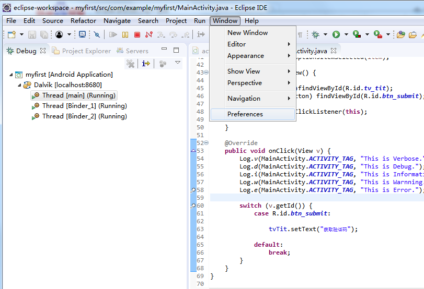Close the MainActivity.java editor tab
This screenshot has width=424, height=289.
(334, 51)
